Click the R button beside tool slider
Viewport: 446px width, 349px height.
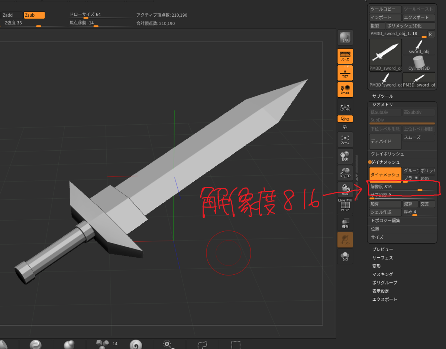431,34
